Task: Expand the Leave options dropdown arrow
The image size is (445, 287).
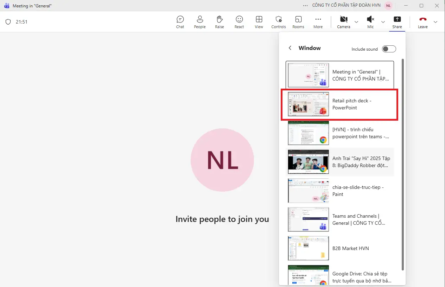Action: 436,22
